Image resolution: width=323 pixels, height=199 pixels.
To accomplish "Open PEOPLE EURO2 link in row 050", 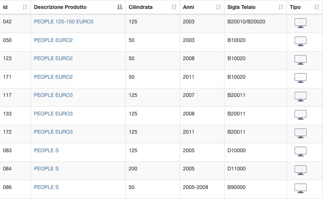I will tap(53, 40).
